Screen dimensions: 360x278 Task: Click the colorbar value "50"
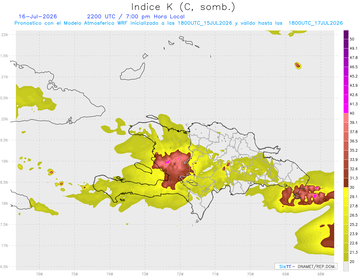tap(352, 39)
